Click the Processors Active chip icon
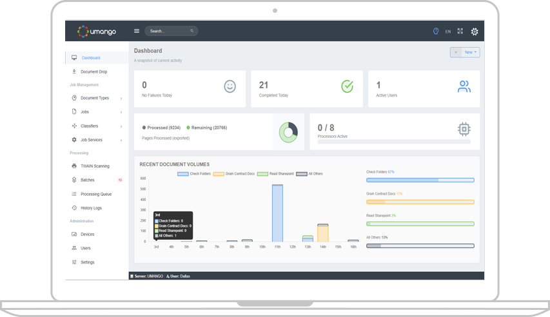Screen dimensions: 550x317 point(464,129)
